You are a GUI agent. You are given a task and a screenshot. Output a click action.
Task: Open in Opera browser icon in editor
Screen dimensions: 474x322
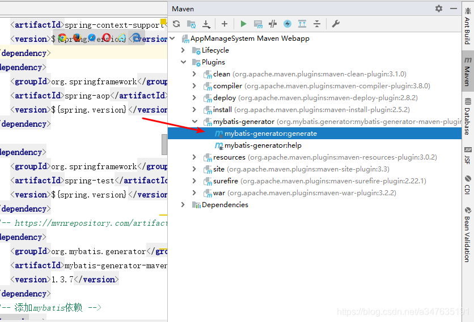pyautogui.click(x=107, y=38)
